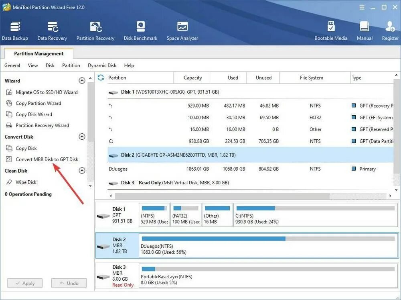Sort by the Capacity column header

pyautogui.click(x=192, y=78)
